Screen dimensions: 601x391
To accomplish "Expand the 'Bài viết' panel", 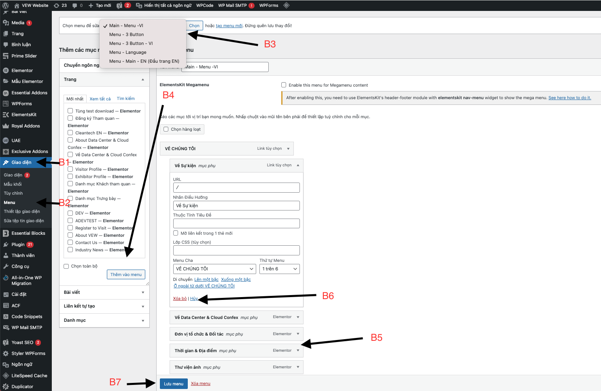I will point(104,292).
